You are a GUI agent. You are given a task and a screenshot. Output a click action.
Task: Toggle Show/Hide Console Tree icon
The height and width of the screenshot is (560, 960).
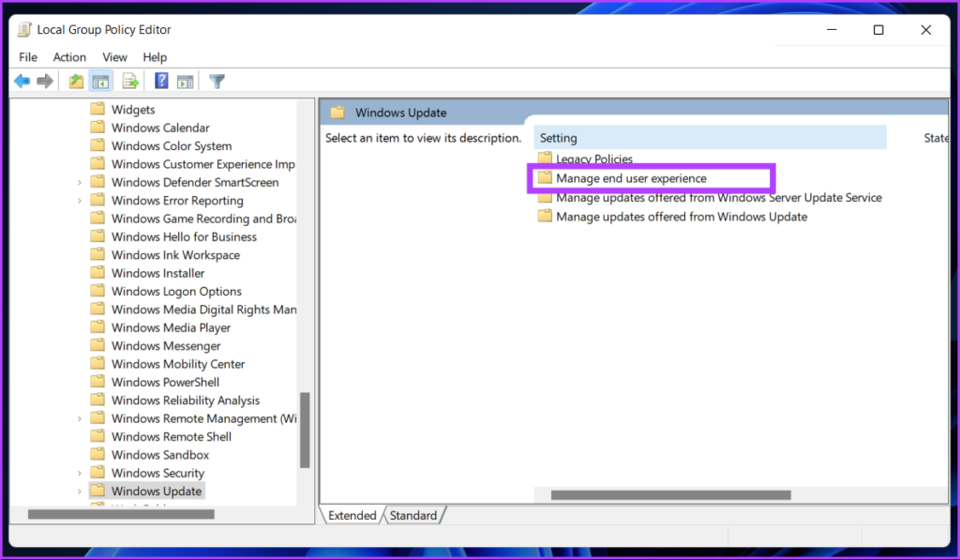click(100, 82)
